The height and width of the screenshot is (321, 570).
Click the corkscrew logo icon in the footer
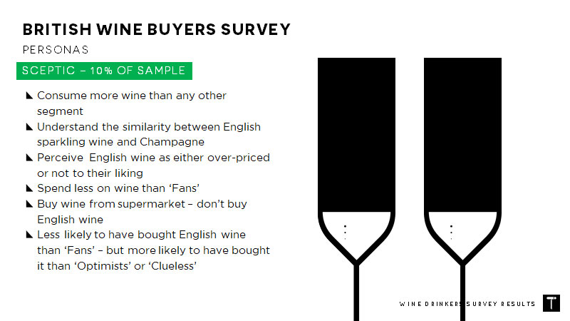tap(551, 303)
